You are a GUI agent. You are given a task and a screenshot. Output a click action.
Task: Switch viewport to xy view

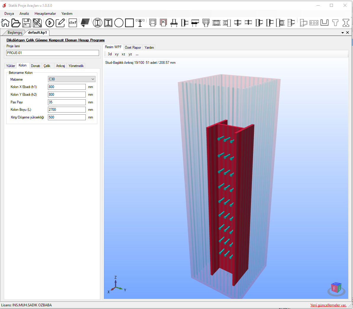[116, 54]
